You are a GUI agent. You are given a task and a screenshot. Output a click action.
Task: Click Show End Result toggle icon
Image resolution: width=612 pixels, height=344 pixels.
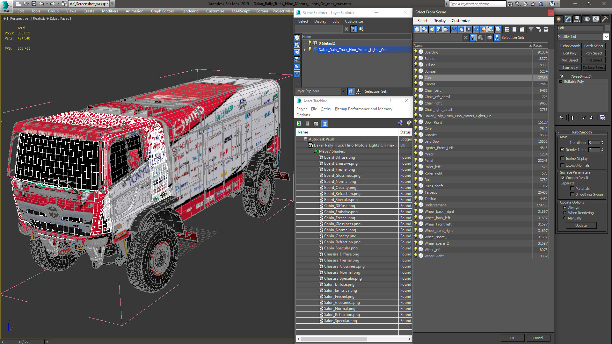click(572, 118)
